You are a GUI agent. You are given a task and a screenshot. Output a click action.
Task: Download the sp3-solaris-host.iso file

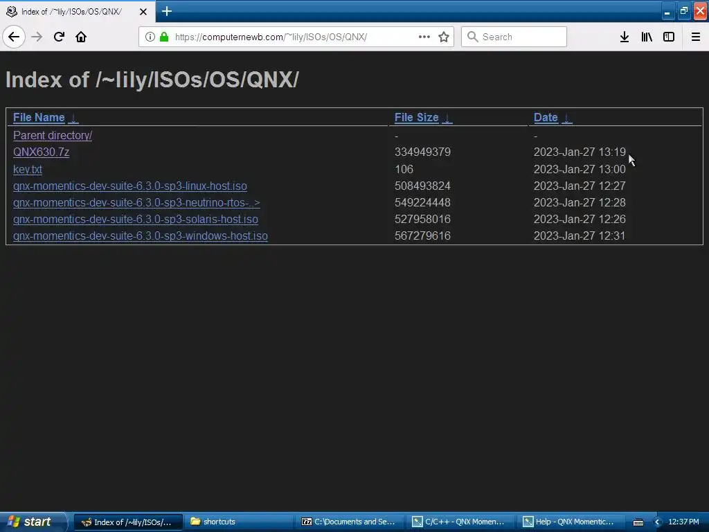pos(136,219)
